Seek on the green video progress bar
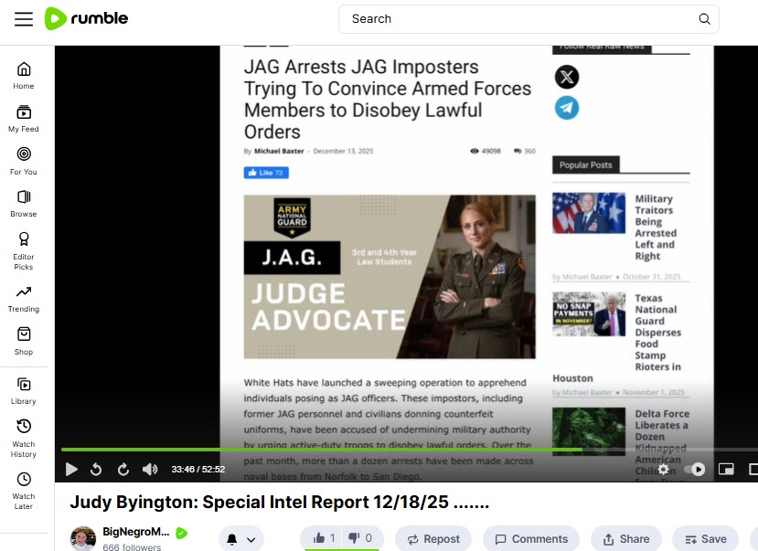This screenshot has width=758, height=551. pyautogui.click(x=409, y=450)
